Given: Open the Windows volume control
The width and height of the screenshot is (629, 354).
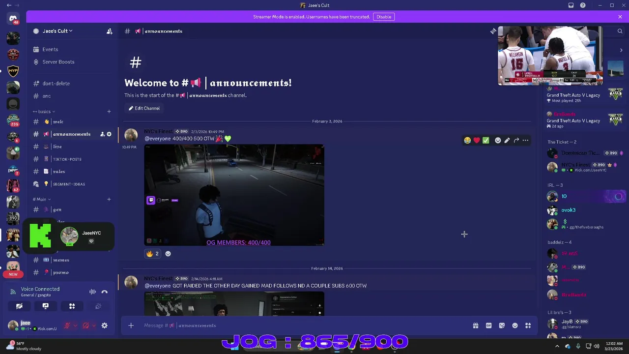Looking at the screenshot, I should click(597, 346).
